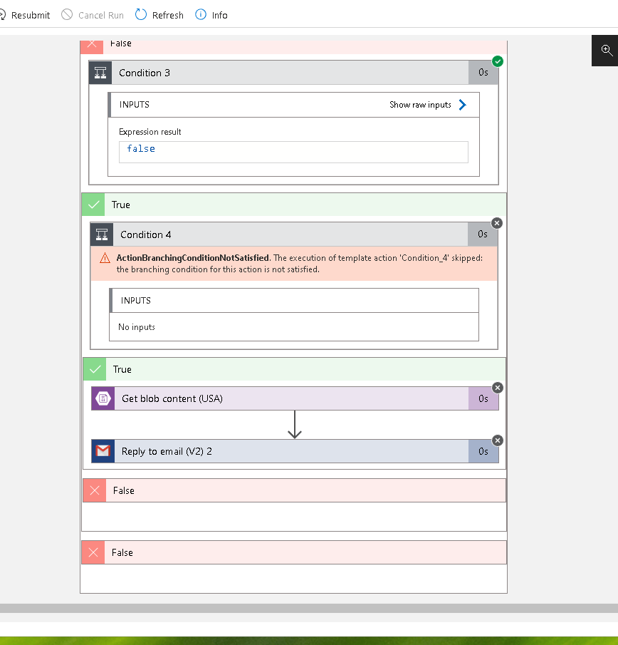Click the Reply to email duration 0s
618x645 pixels.
coord(483,451)
